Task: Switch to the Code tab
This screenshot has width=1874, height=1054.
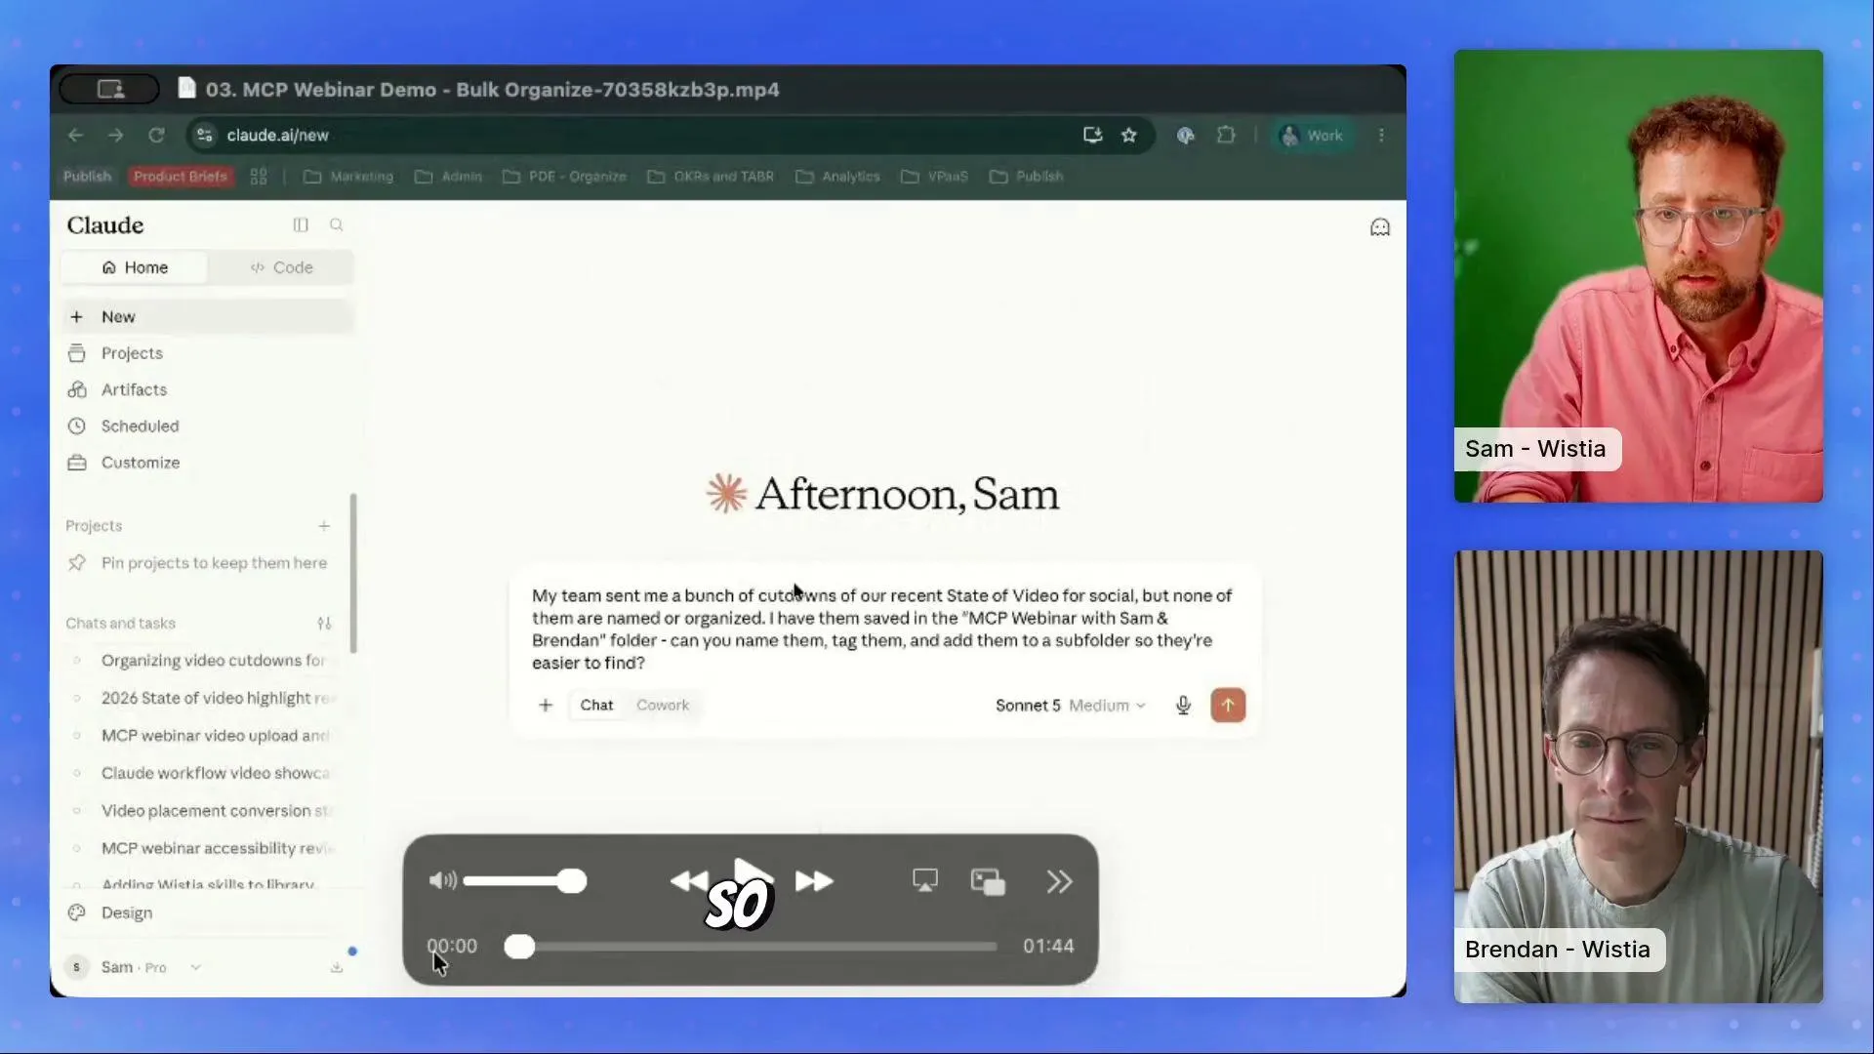Action: point(281,267)
